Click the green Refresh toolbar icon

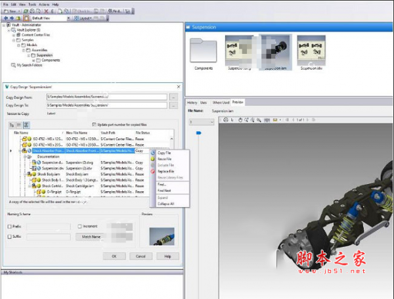(x=26, y=11)
